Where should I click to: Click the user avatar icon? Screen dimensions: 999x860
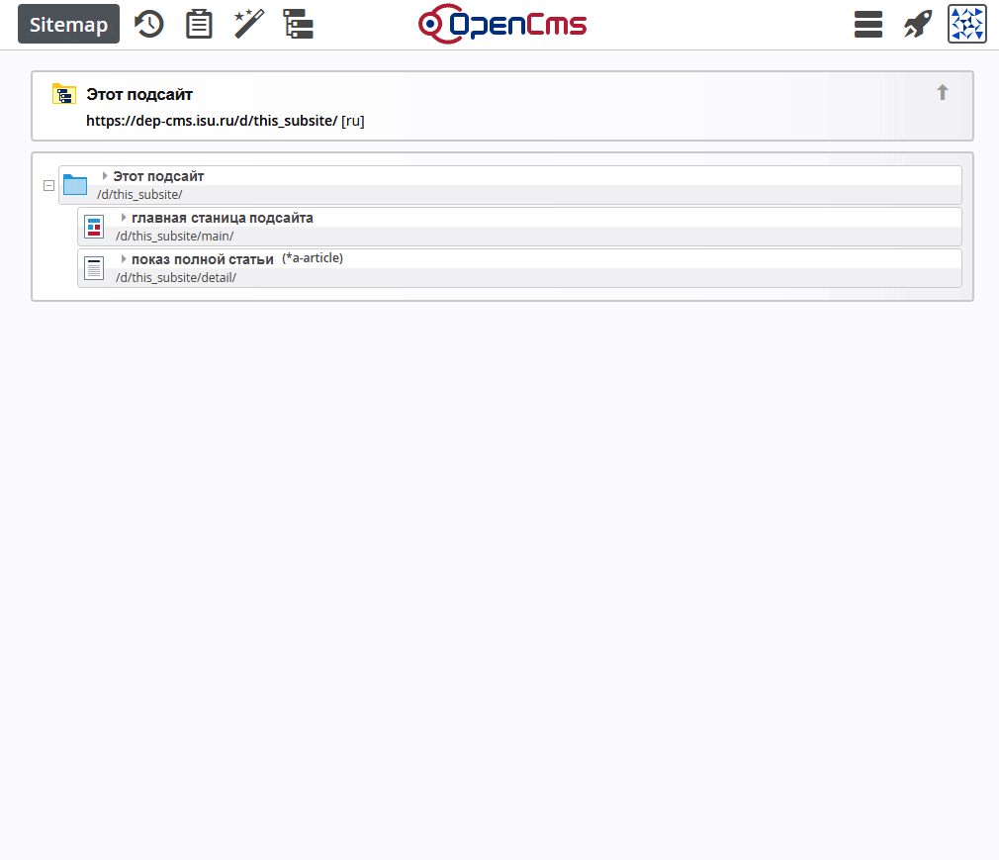[x=967, y=25]
